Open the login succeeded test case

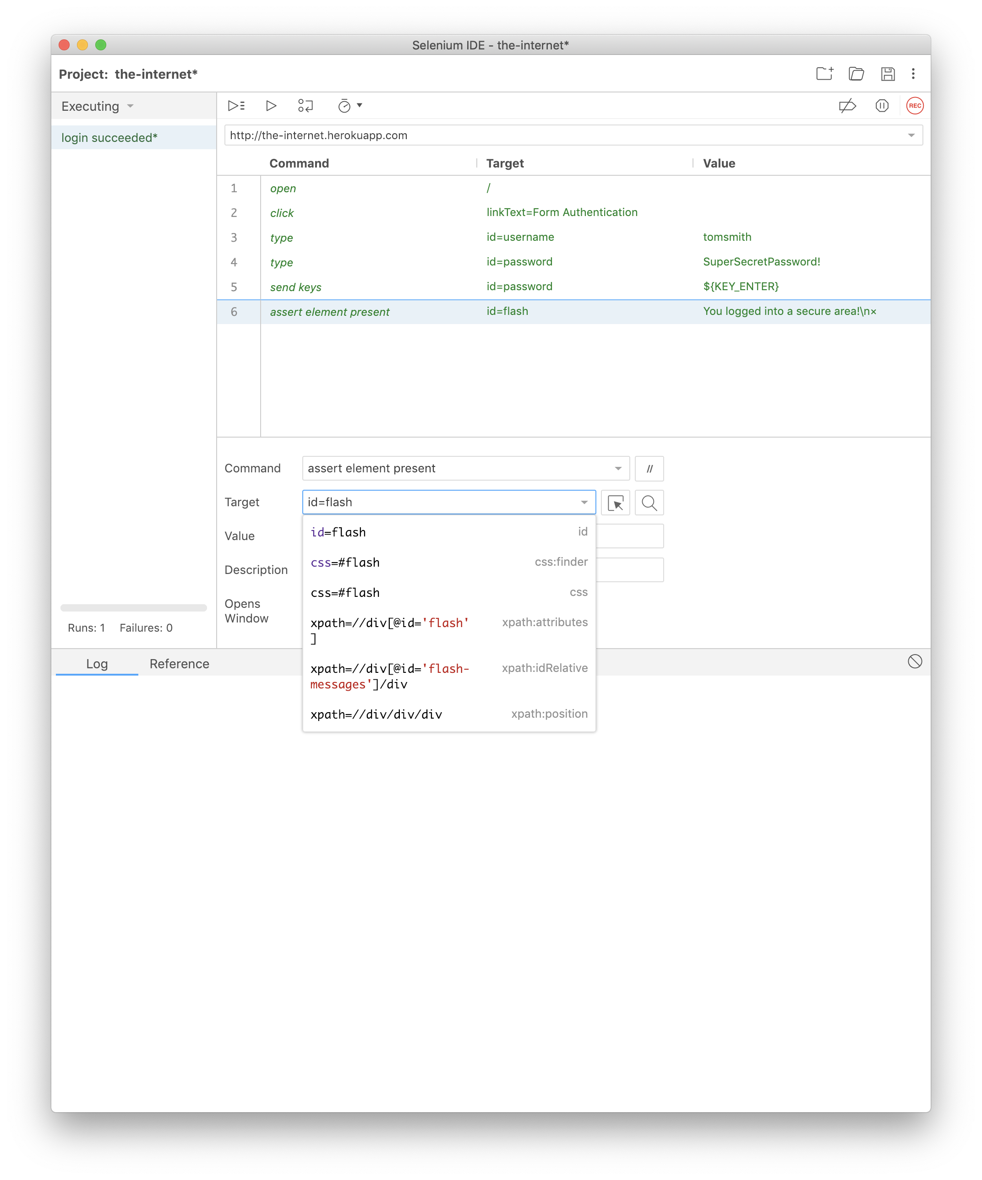(x=109, y=137)
